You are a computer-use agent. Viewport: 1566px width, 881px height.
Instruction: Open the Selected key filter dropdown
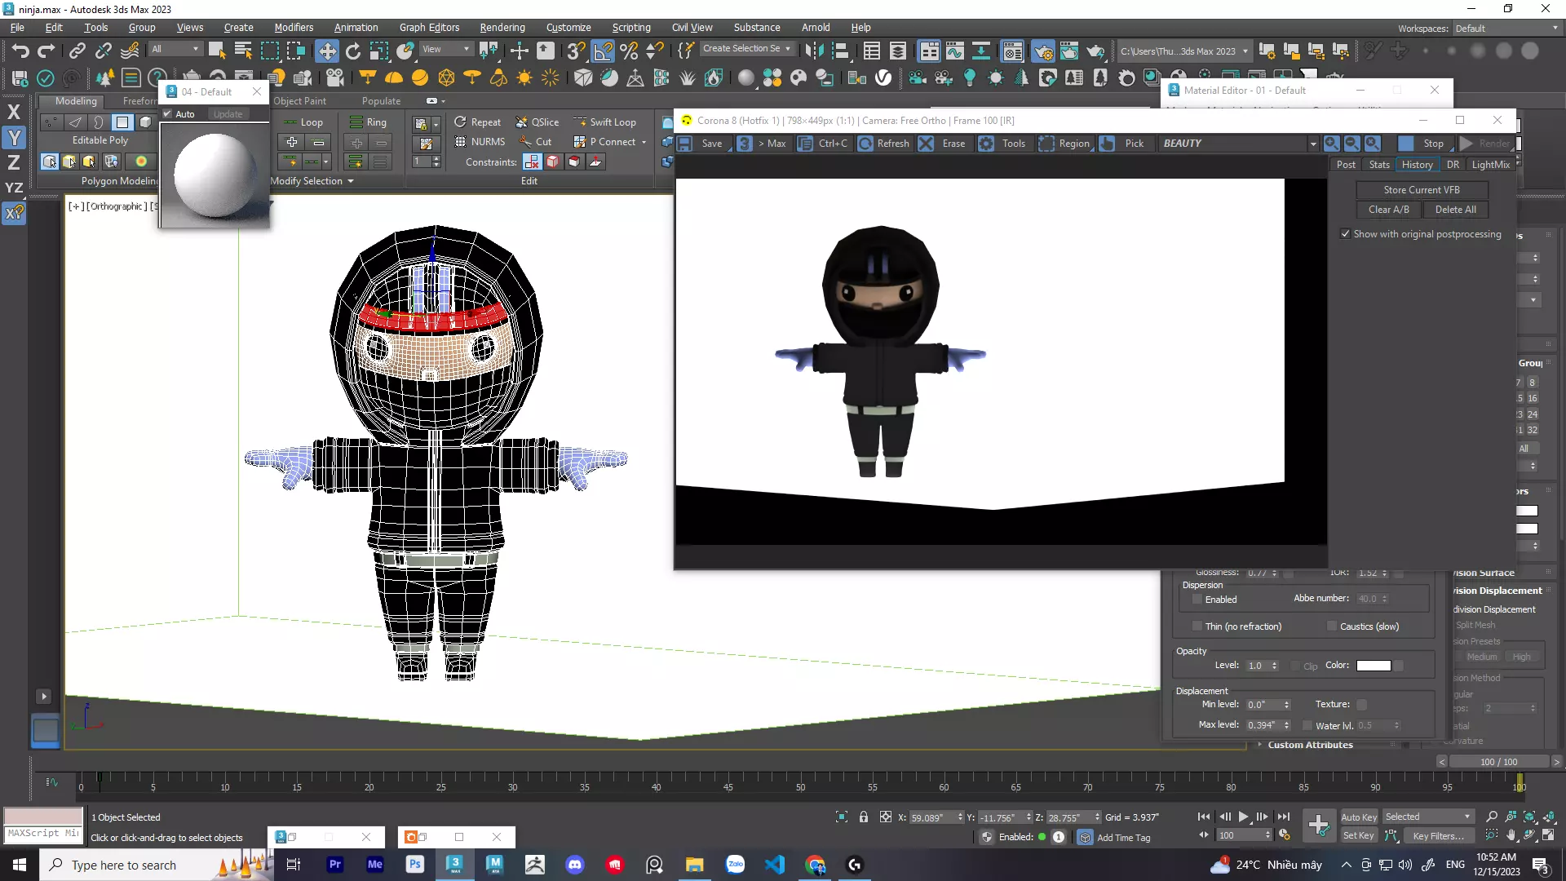1428,817
